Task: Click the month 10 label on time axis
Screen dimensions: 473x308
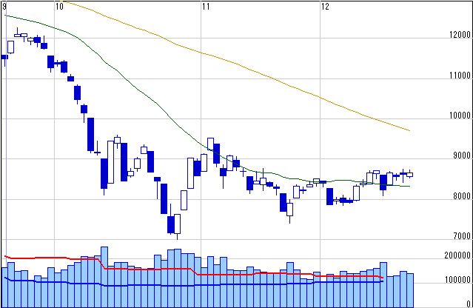Action: click(x=59, y=7)
